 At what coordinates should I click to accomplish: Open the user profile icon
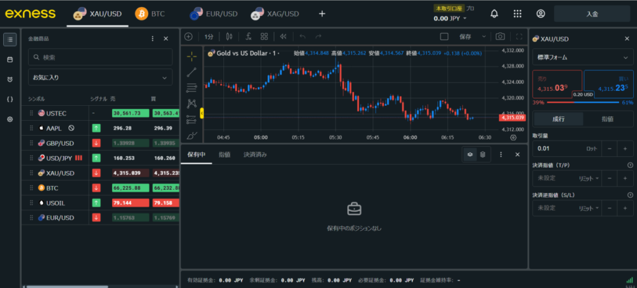[x=541, y=14]
